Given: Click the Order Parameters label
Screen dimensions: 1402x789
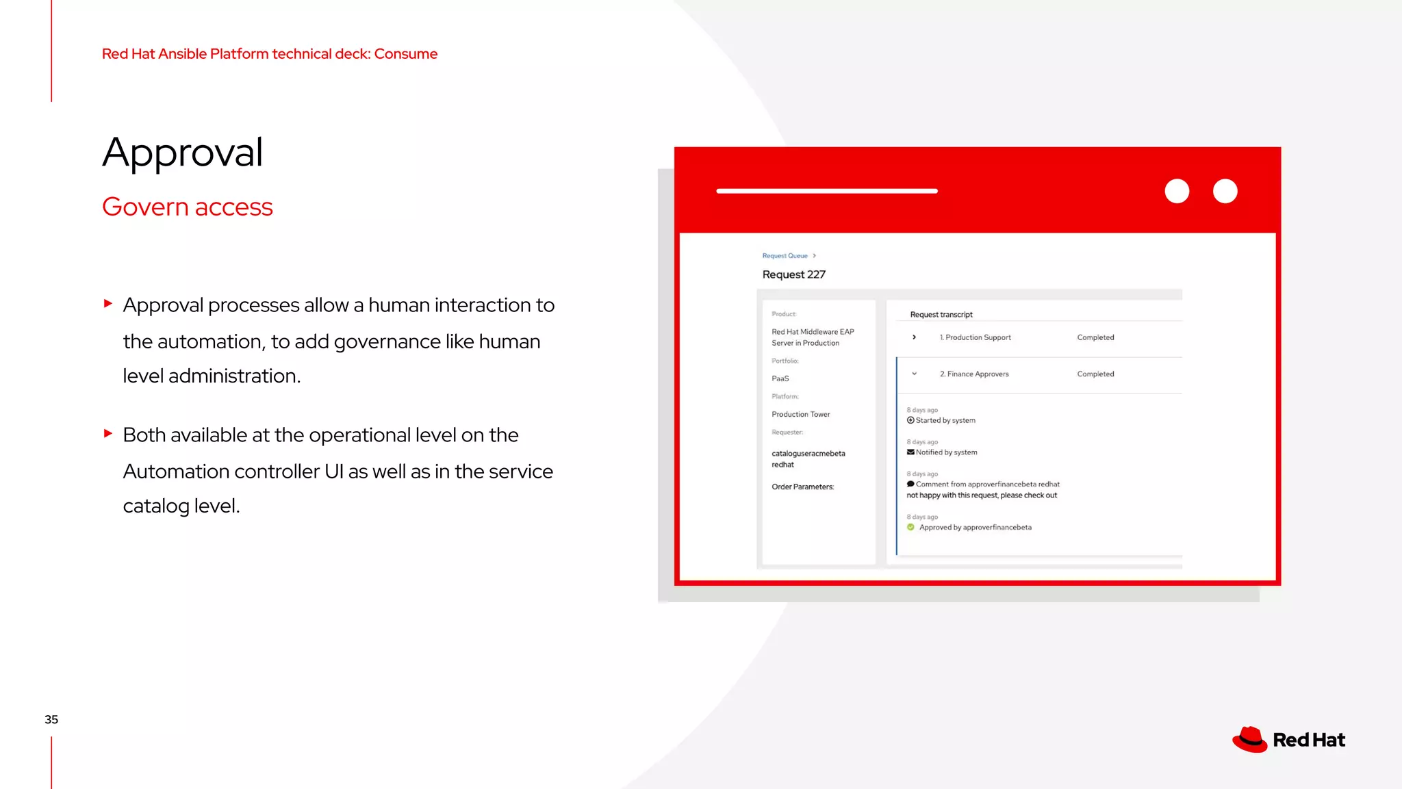Looking at the screenshot, I should point(802,487).
